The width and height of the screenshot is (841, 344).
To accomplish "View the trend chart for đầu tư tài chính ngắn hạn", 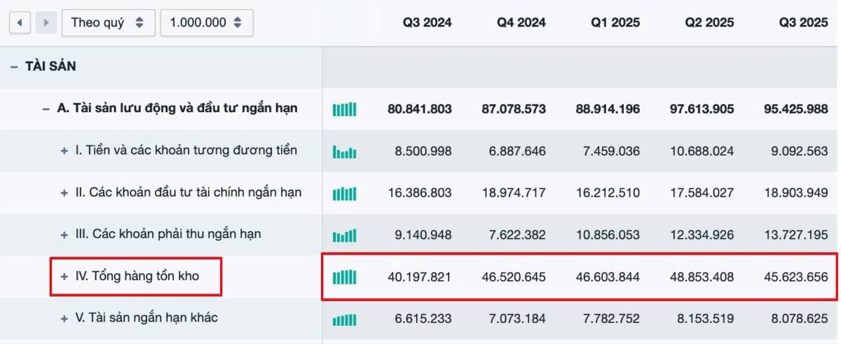I will point(344,193).
